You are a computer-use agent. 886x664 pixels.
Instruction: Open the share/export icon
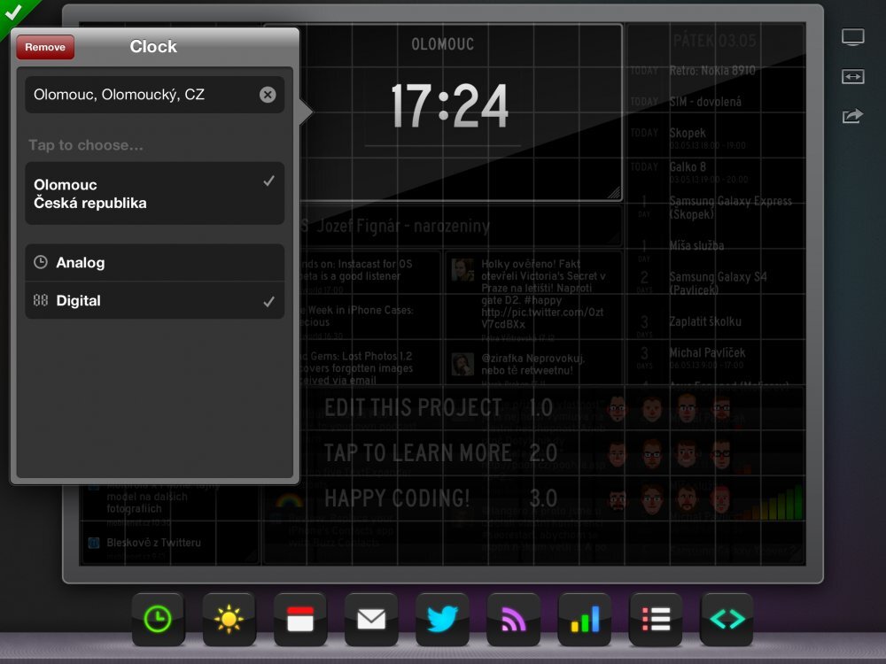pos(852,116)
